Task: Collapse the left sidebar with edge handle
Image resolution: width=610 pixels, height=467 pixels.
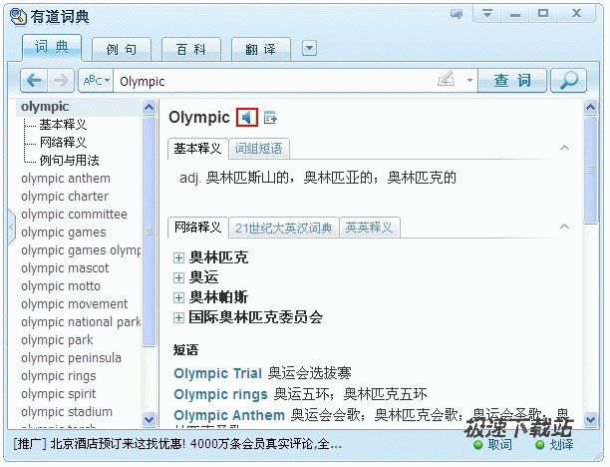Action: pos(11,228)
